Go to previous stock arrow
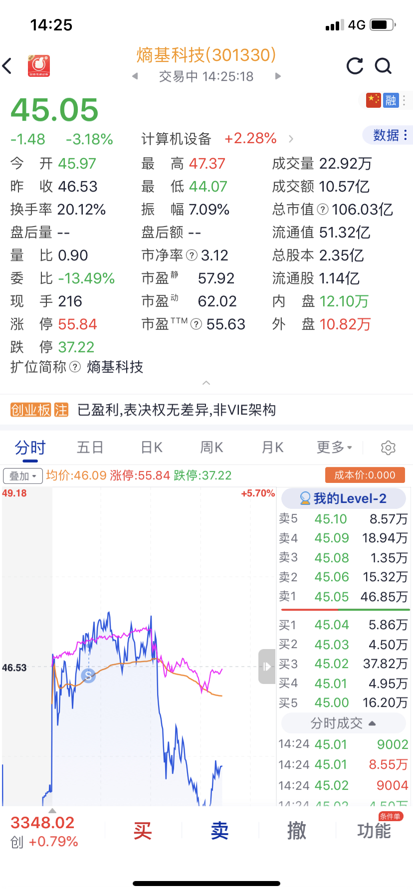Image resolution: width=413 pixels, height=894 pixels. coord(135,76)
